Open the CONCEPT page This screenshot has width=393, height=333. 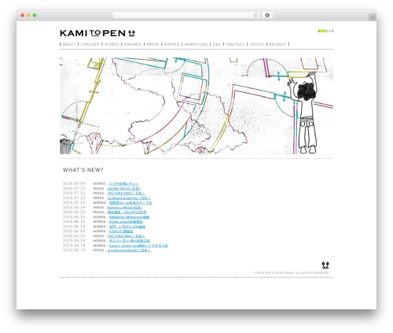point(90,44)
